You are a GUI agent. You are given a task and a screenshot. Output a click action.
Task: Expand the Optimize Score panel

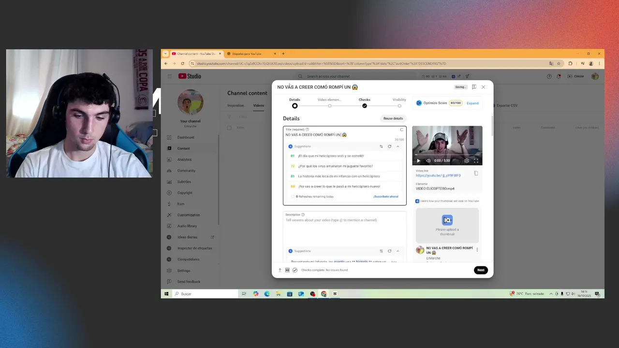click(x=472, y=103)
